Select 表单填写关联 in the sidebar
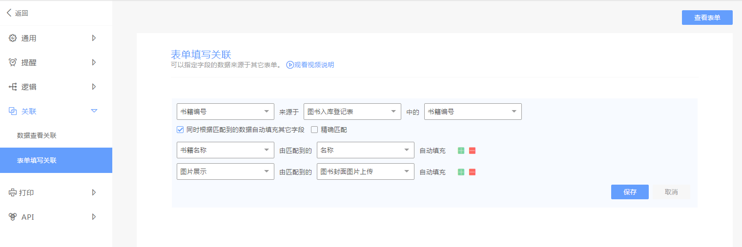This screenshot has height=247, width=742. point(37,160)
